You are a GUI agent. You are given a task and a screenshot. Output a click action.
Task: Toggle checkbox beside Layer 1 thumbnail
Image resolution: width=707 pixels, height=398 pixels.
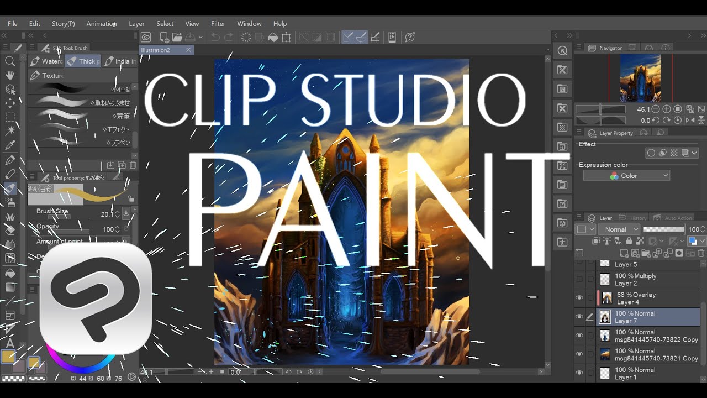(x=590, y=373)
